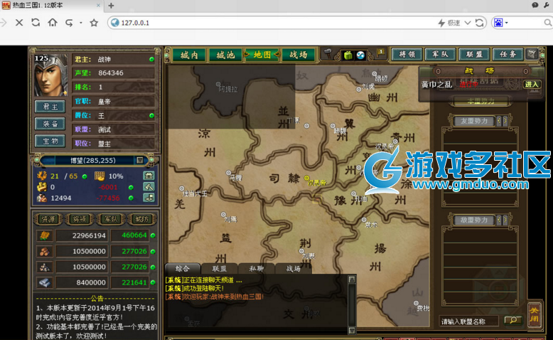This screenshot has height=340, width=553.
Task: Open the 联盟 alliance top button
Action: pyautogui.click(x=474, y=54)
